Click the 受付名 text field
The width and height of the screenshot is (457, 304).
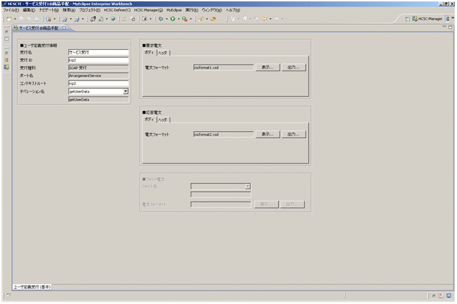coord(98,51)
